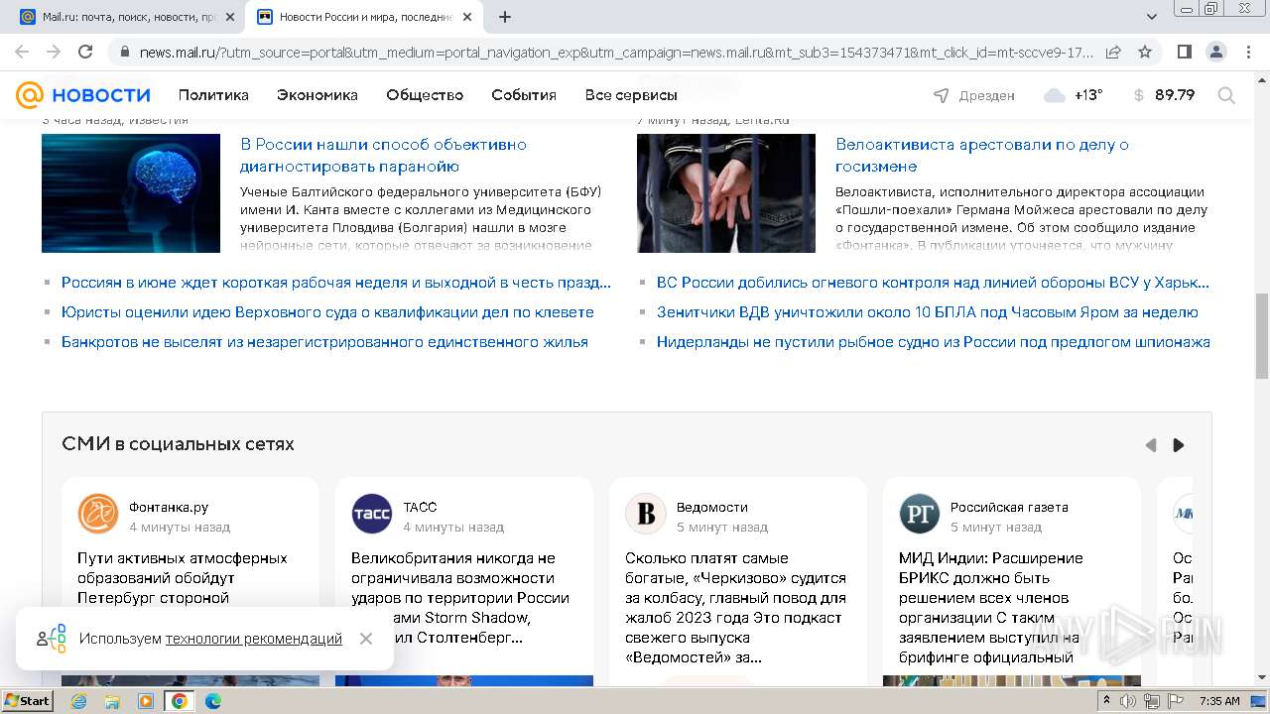Screen dimensions: 1270x714
Task: Open link about Банкротов не выселят
Action: click(x=324, y=342)
